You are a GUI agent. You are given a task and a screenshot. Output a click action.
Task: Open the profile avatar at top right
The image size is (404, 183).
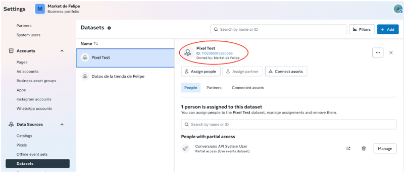398,9
